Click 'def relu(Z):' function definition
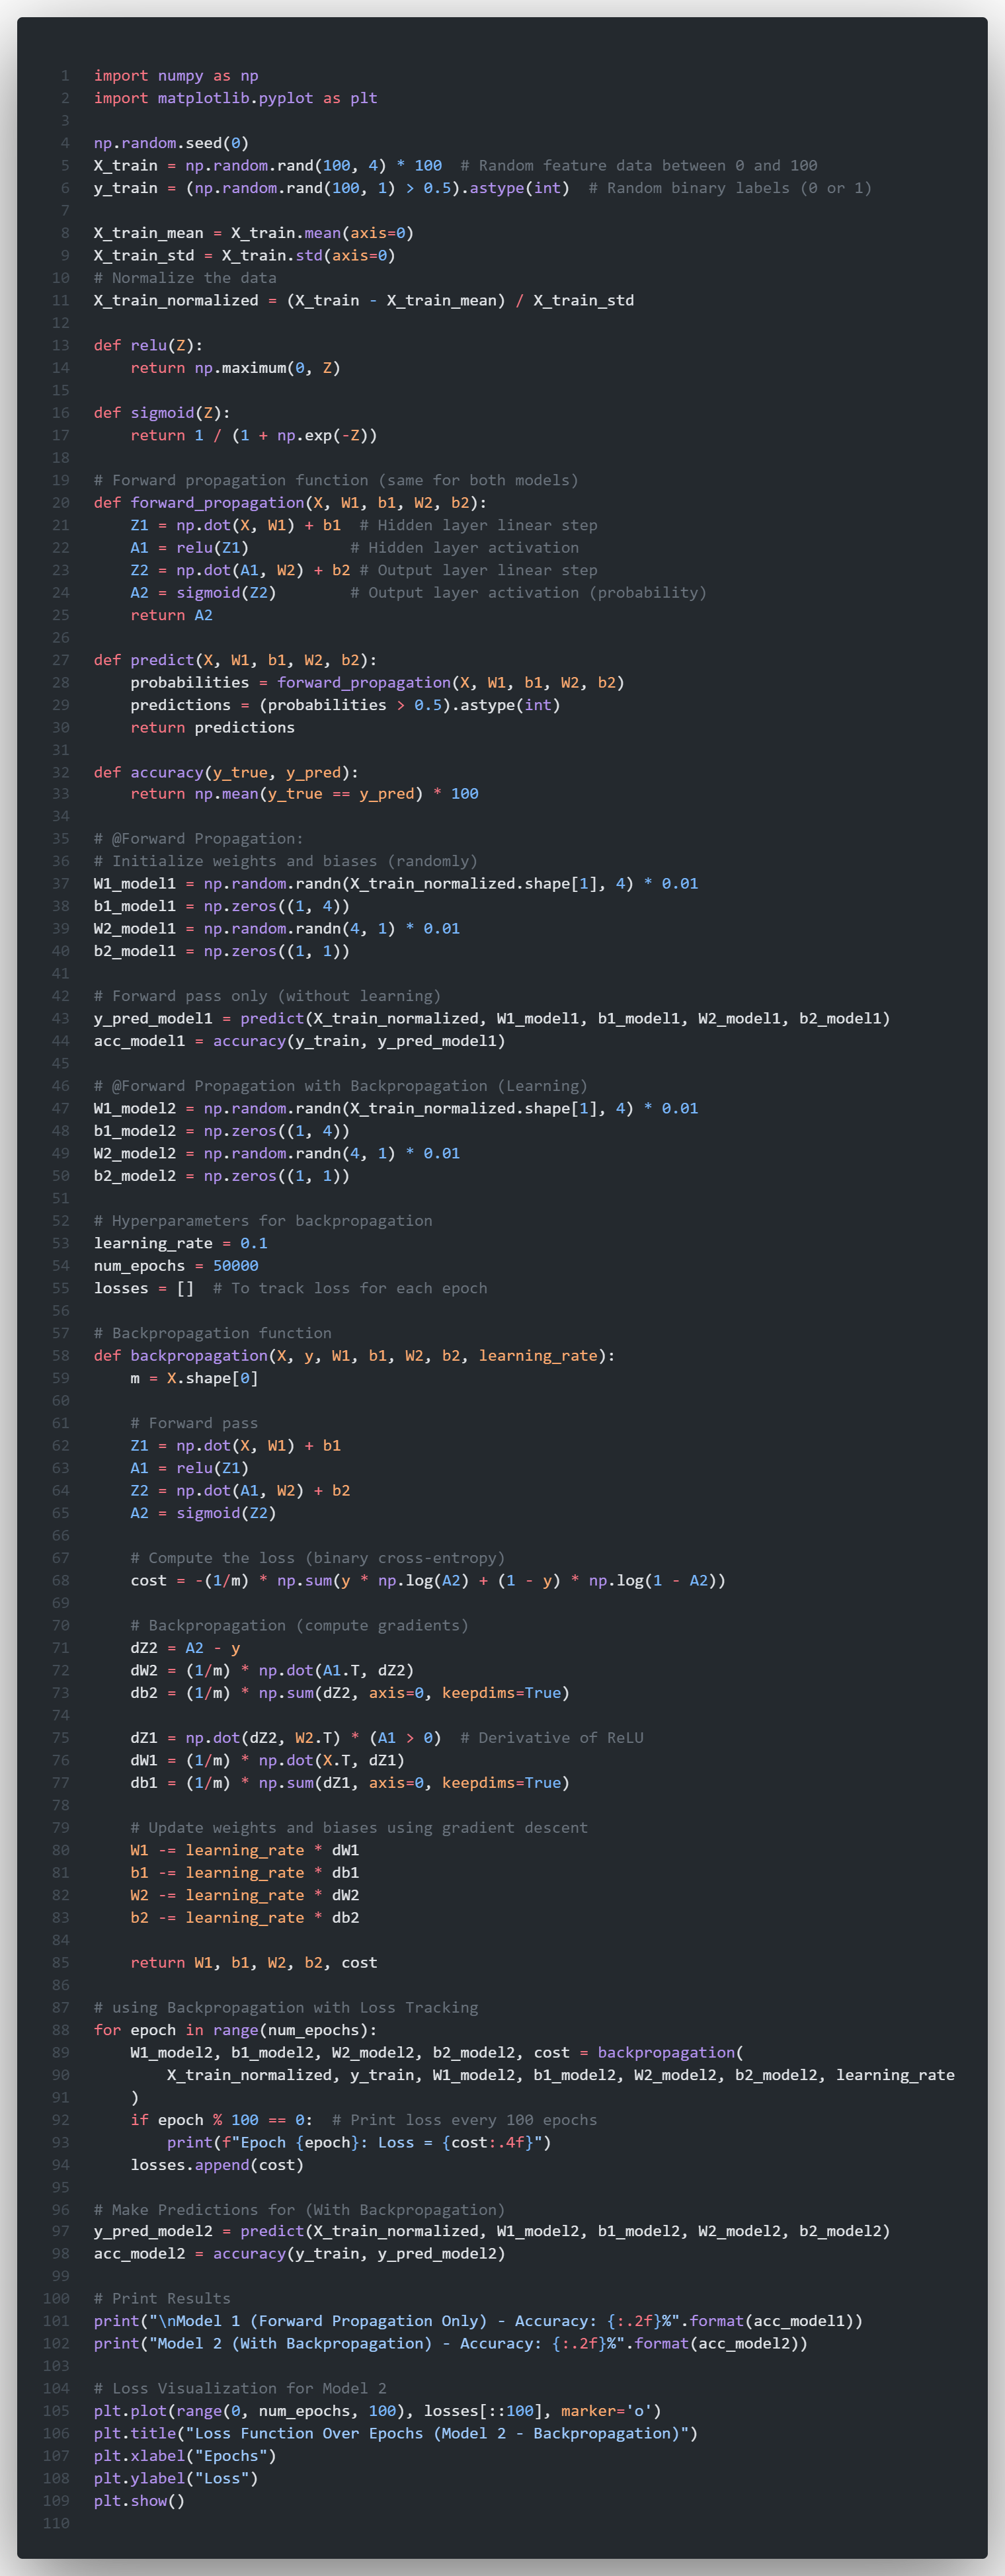Viewport: 1005px width, 2576px height. click(148, 345)
